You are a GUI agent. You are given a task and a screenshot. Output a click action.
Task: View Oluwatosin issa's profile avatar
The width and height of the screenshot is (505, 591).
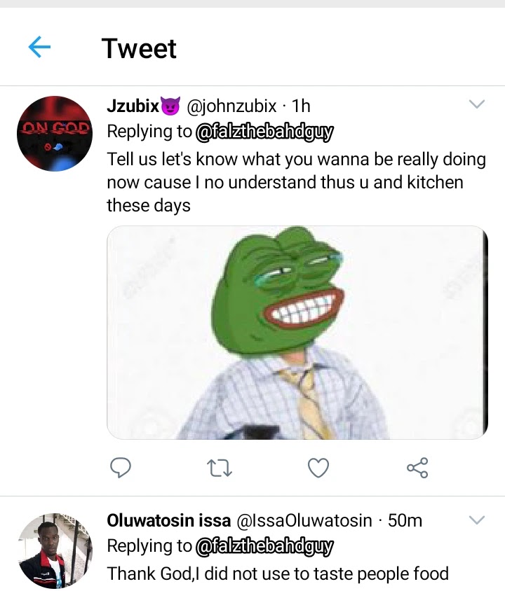tap(54, 549)
